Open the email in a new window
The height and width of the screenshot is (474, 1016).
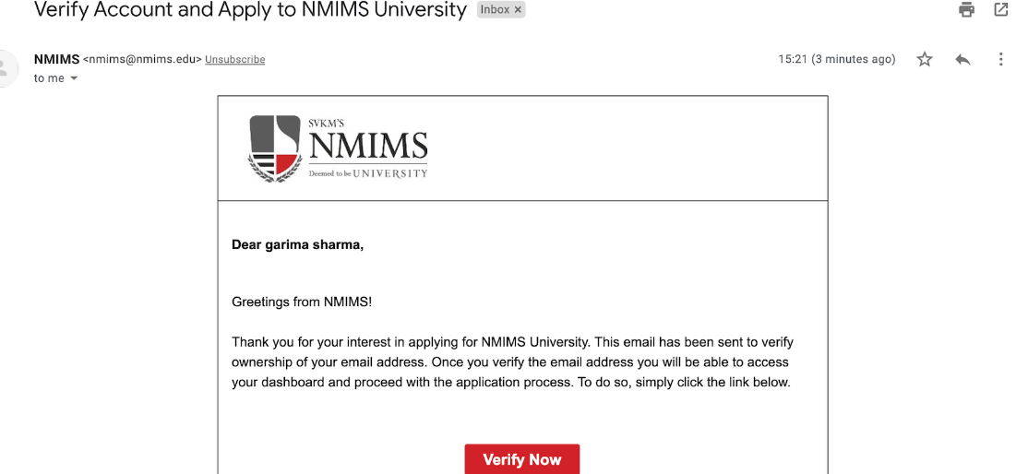pos(1001,10)
